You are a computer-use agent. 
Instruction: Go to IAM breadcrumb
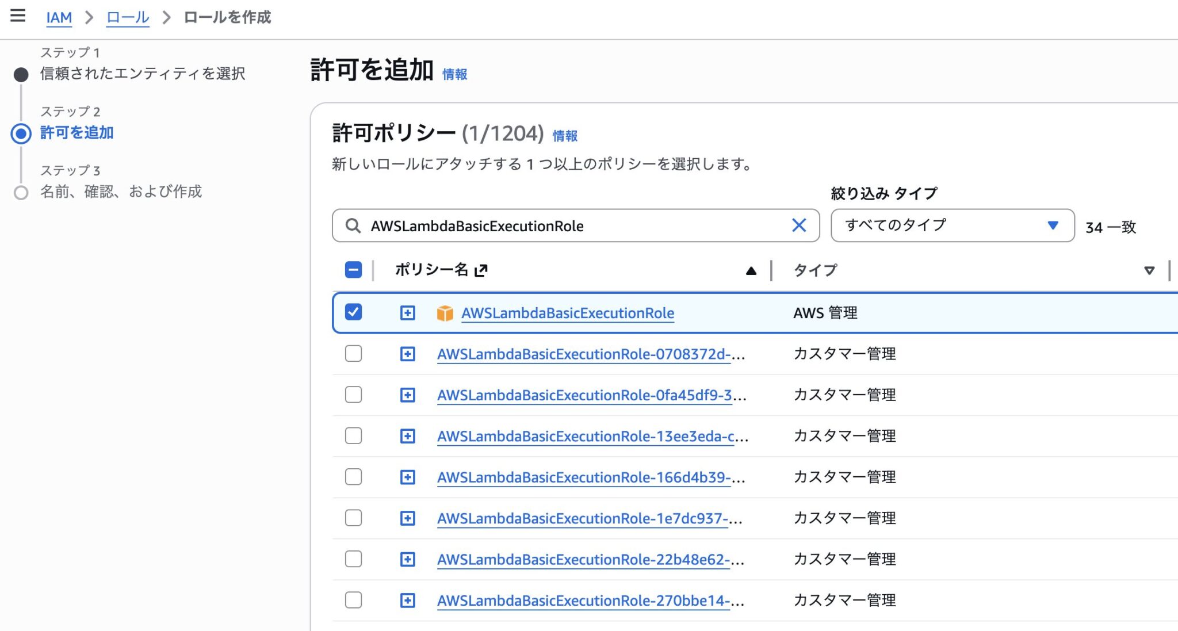click(x=59, y=17)
